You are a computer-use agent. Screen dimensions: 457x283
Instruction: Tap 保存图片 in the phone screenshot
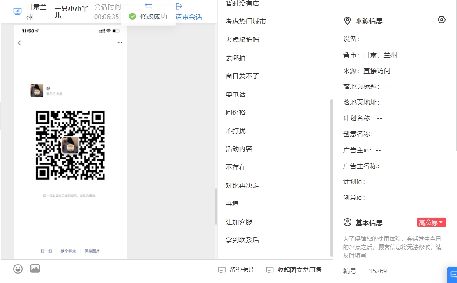click(92, 251)
